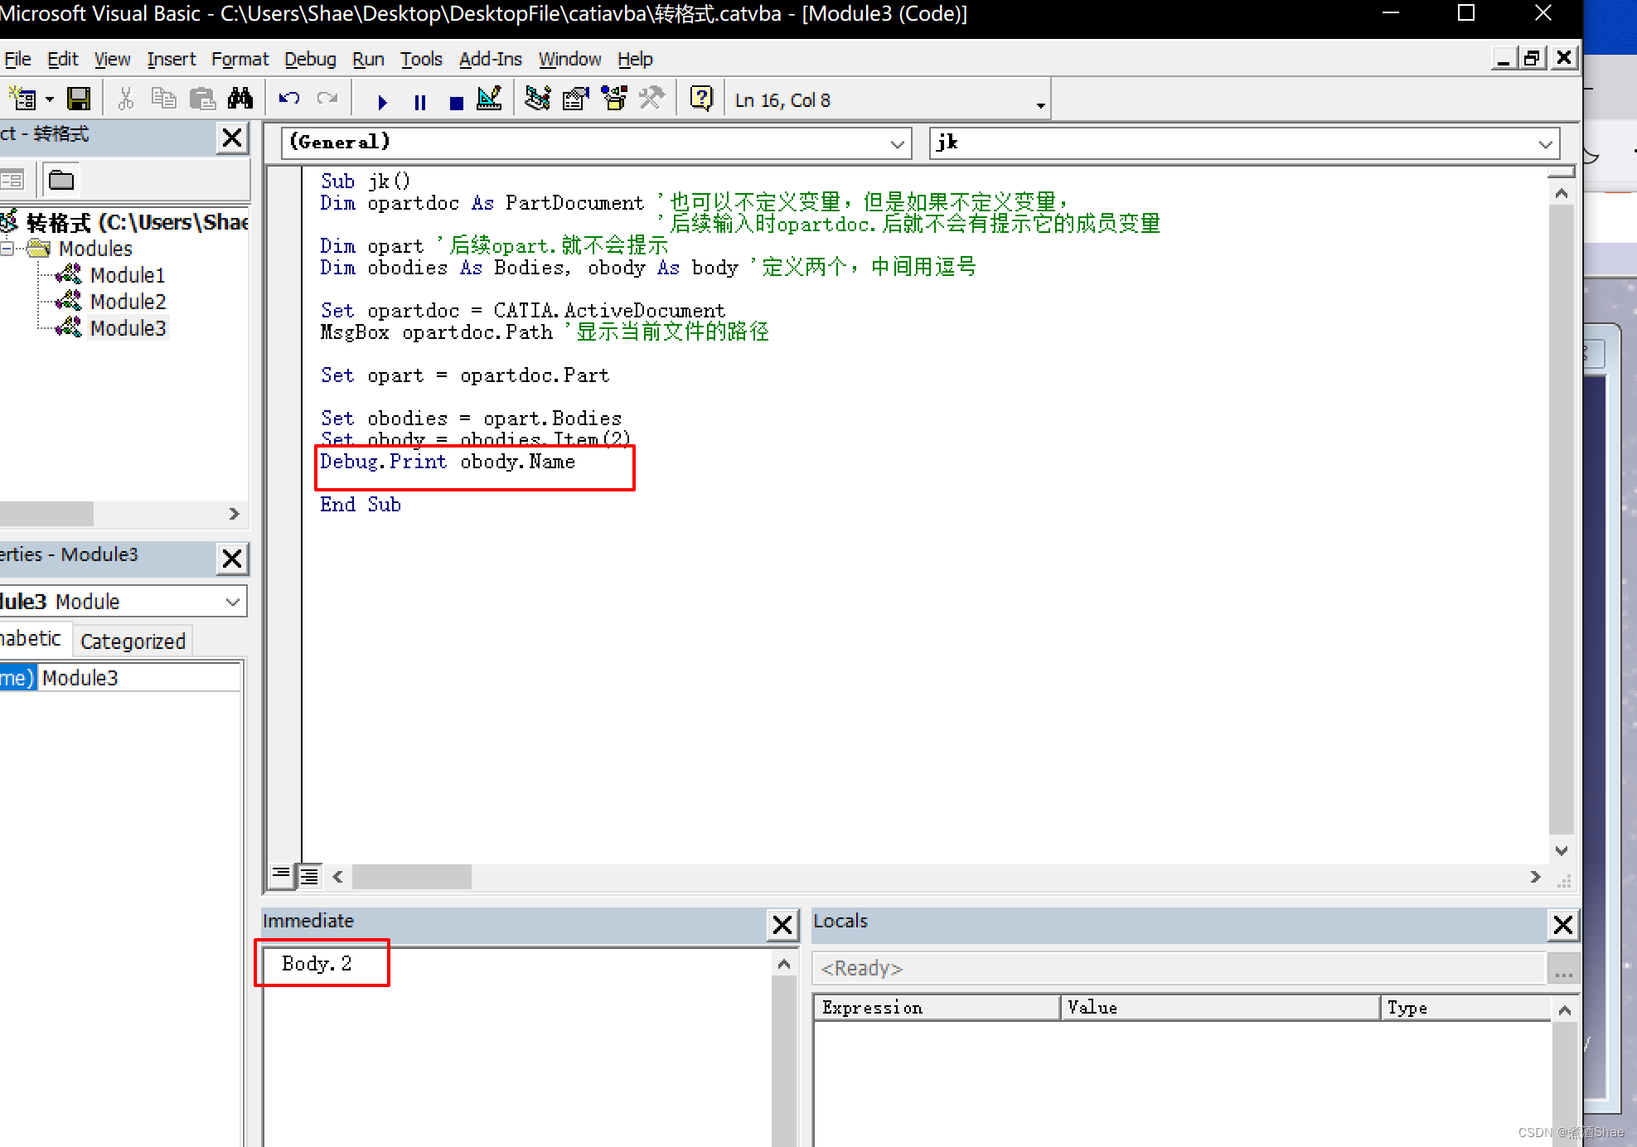Collapse the Modules folder tree node
The width and height of the screenshot is (1637, 1147).
pyautogui.click(x=7, y=248)
